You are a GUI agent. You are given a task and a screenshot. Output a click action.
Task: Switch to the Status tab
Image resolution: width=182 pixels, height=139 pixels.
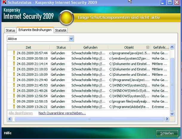point(10,30)
